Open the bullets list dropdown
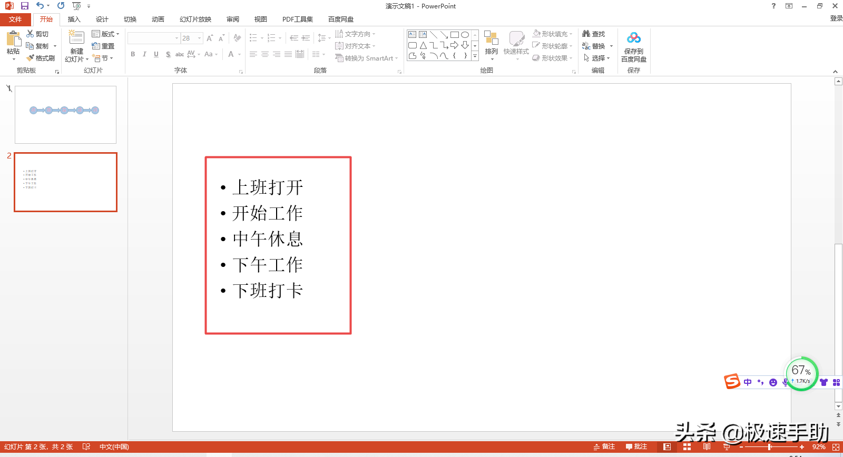The width and height of the screenshot is (843, 457). [262, 38]
